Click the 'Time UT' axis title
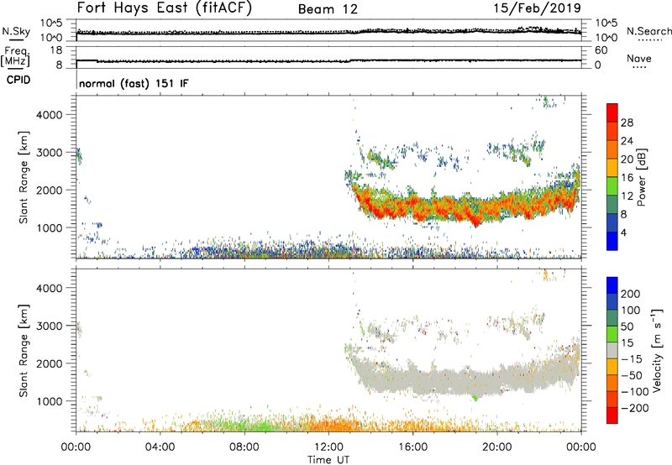Image resolution: width=672 pixels, height=465 pixels. (328, 460)
